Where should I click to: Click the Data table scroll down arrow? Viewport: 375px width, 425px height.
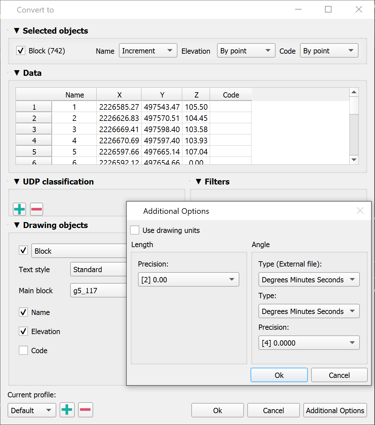(x=354, y=160)
